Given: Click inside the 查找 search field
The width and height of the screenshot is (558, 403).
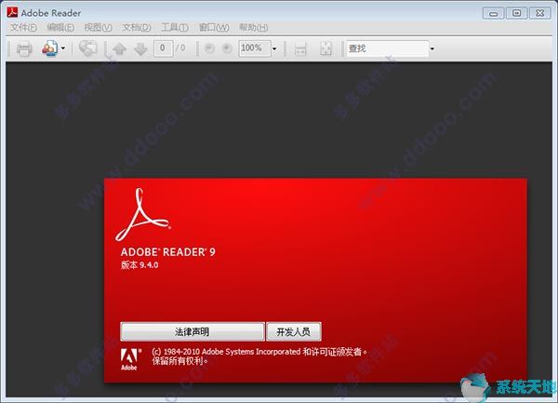Looking at the screenshot, I should point(385,48).
